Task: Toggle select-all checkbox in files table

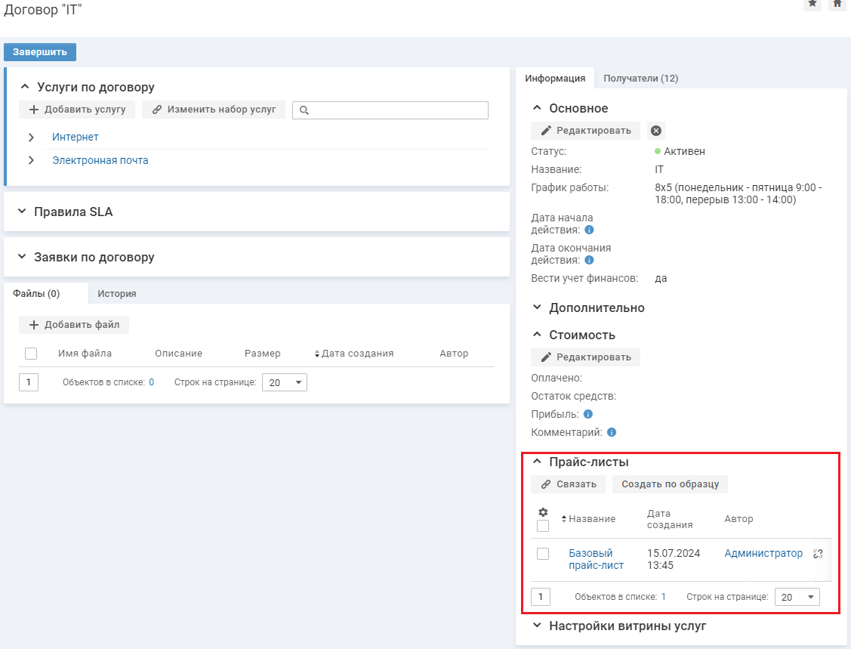Action: pos(31,354)
